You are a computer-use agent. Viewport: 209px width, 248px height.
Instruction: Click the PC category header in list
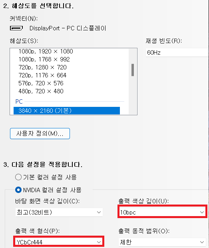(x=19, y=101)
